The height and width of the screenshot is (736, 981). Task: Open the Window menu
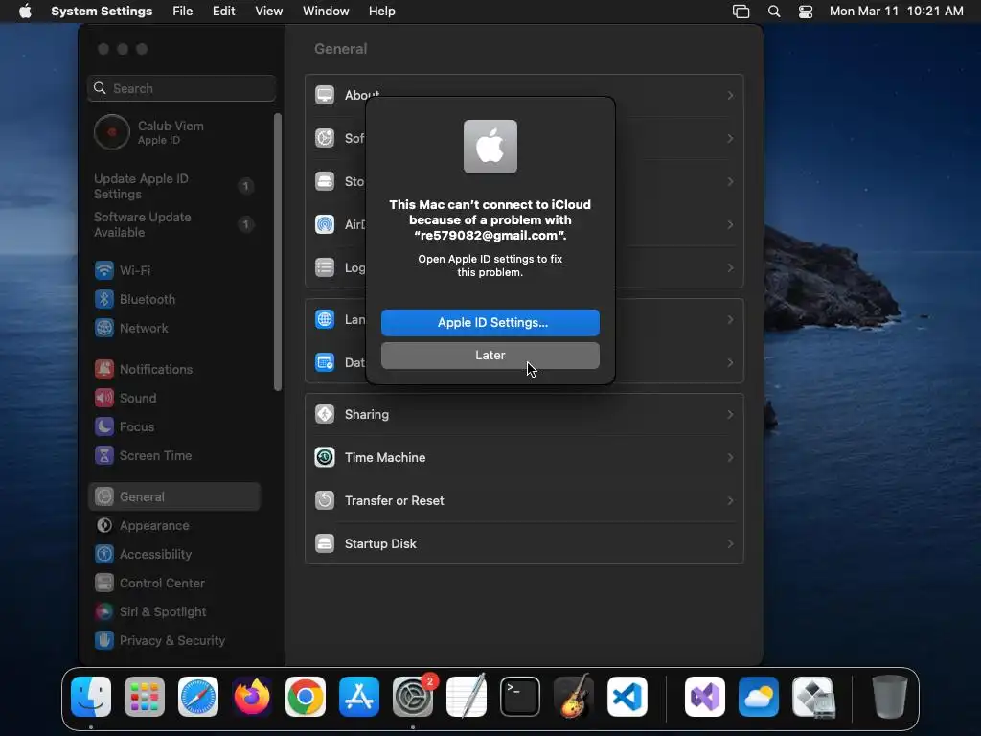[326, 11]
